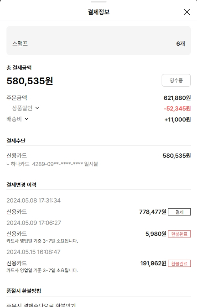The width and height of the screenshot is (197, 307).
Task: Click the drag handle above the title
Action: point(98,2)
